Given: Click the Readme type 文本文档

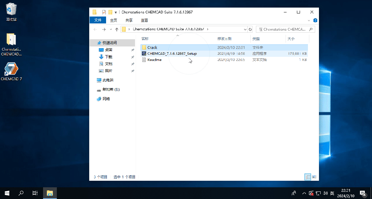Looking at the screenshot, I should pos(259,60).
